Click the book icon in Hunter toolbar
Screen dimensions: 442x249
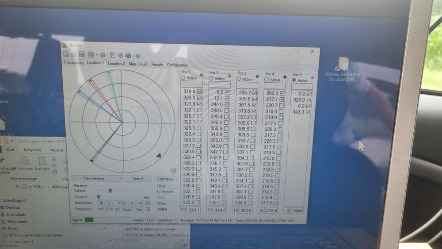point(113,55)
